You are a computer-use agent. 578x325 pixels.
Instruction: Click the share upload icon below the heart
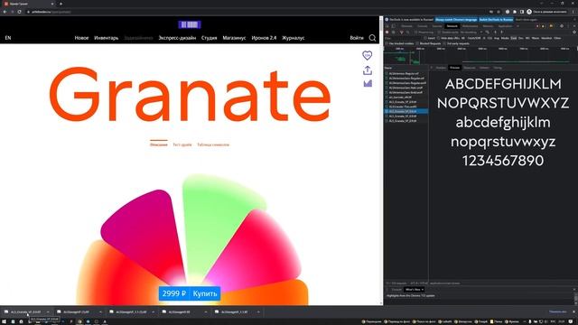pyautogui.click(x=368, y=70)
